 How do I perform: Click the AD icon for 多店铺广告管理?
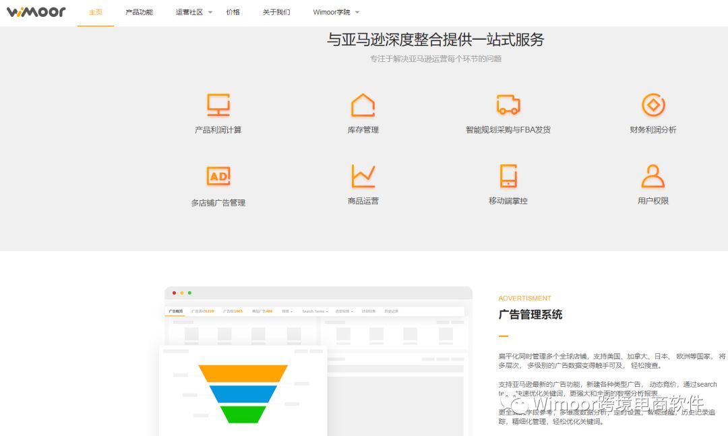coord(218,177)
